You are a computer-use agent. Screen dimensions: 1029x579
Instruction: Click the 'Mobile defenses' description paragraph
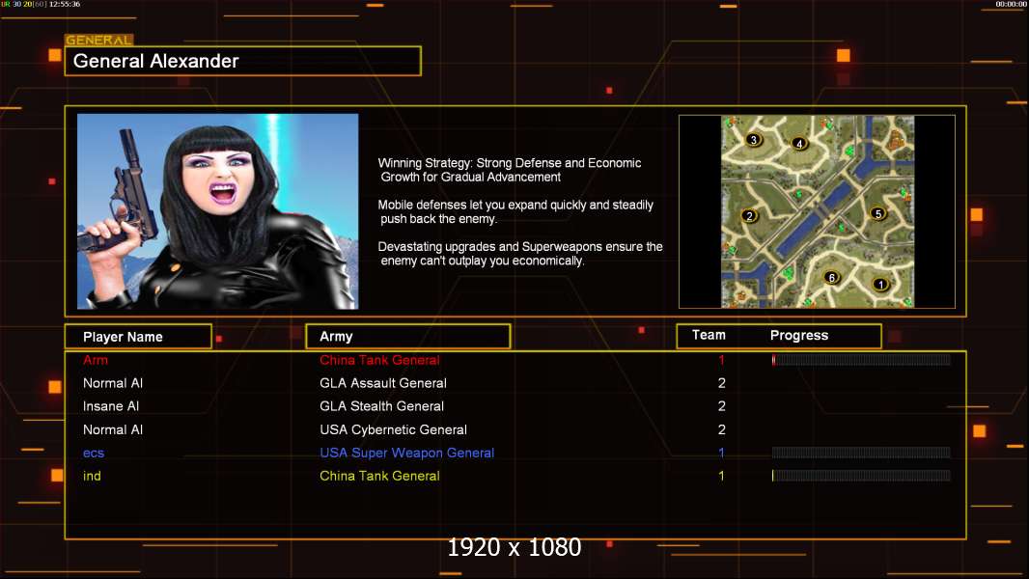coord(515,211)
